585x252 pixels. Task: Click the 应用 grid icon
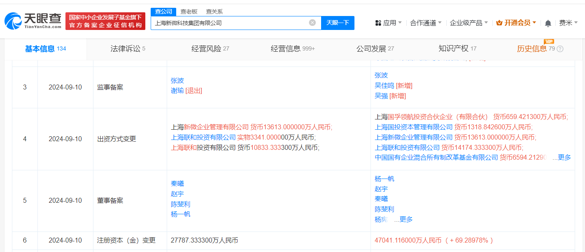tap(378, 23)
